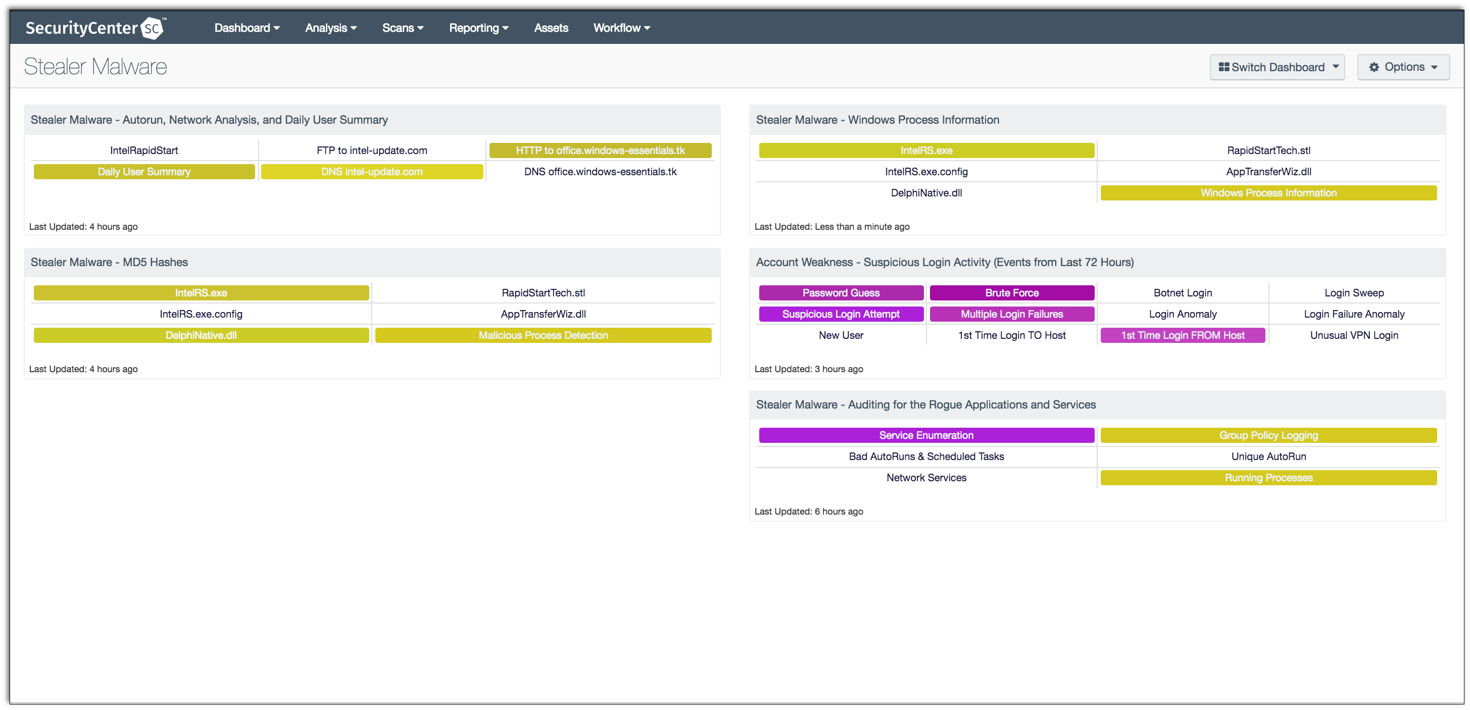Click the Running Processes indicator

pyautogui.click(x=1268, y=478)
